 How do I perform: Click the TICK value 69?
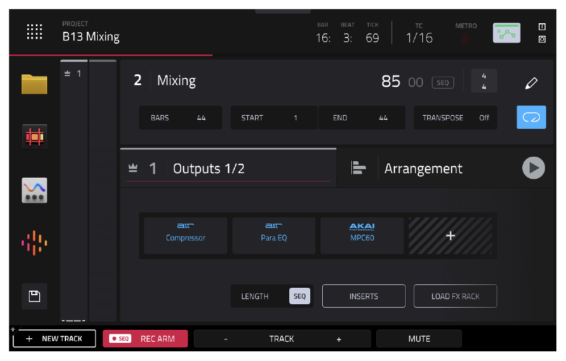(372, 38)
